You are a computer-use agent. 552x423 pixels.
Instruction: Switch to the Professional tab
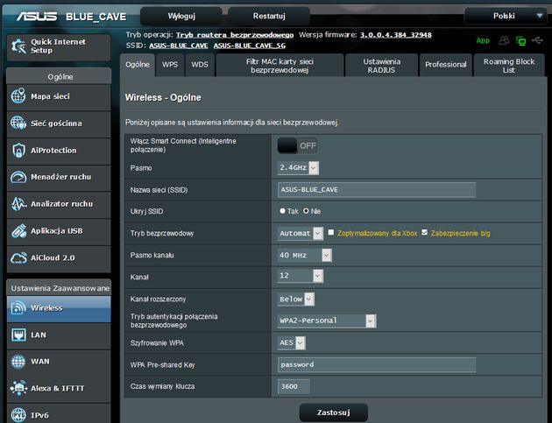(445, 65)
